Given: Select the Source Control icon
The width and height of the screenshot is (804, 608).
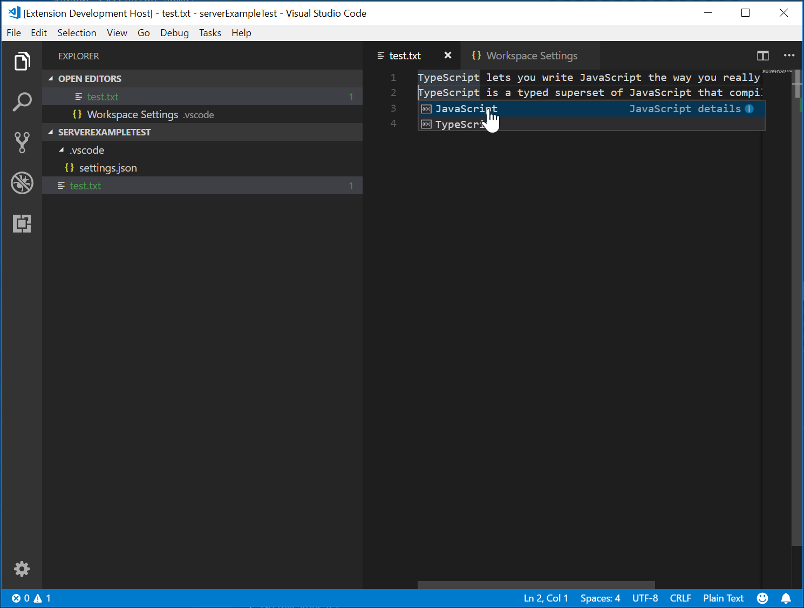Looking at the screenshot, I should click(22, 142).
